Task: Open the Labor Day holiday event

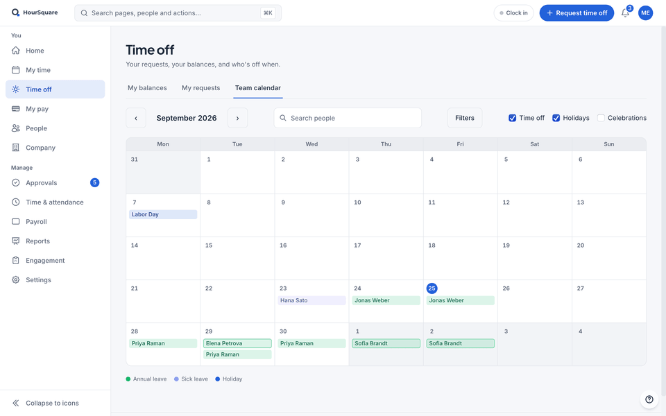Action: pyautogui.click(x=163, y=214)
